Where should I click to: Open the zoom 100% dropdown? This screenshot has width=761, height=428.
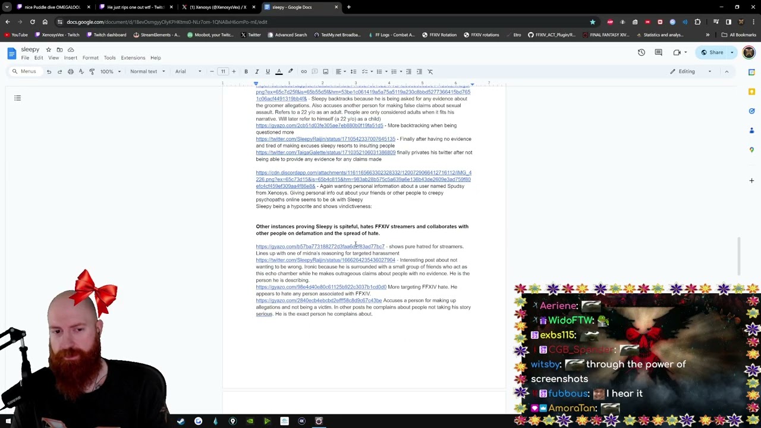tap(111, 71)
